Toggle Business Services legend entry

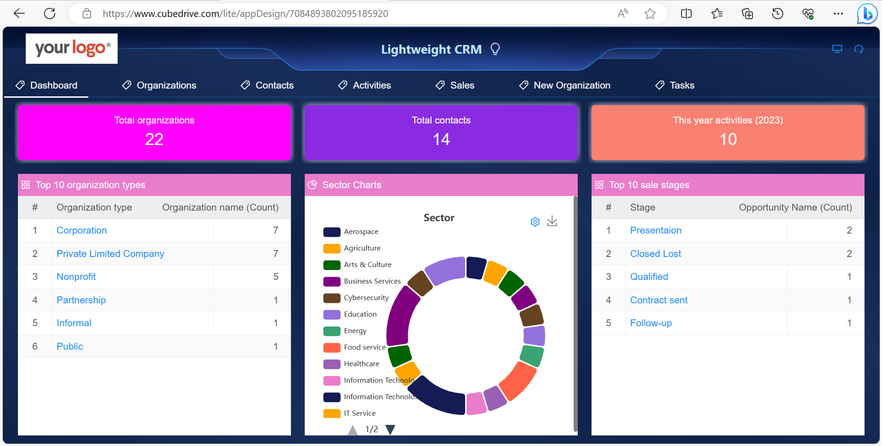[x=362, y=281]
